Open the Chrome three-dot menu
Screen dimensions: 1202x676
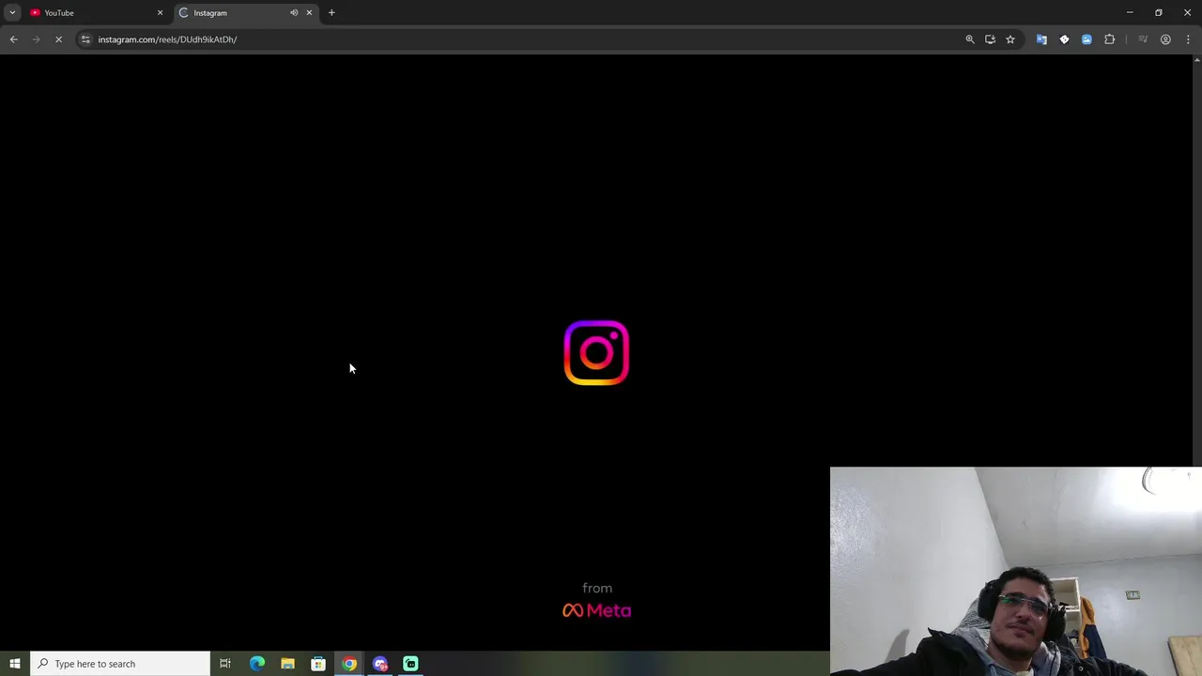(1188, 39)
